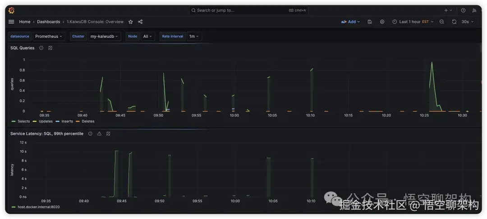Toggle the Selects series in legend
Image resolution: width=487 pixels, height=219 pixels.
(x=23, y=121)
